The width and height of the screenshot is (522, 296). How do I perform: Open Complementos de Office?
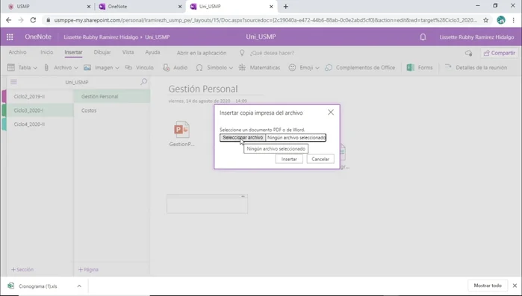click(x=360, y=67)
